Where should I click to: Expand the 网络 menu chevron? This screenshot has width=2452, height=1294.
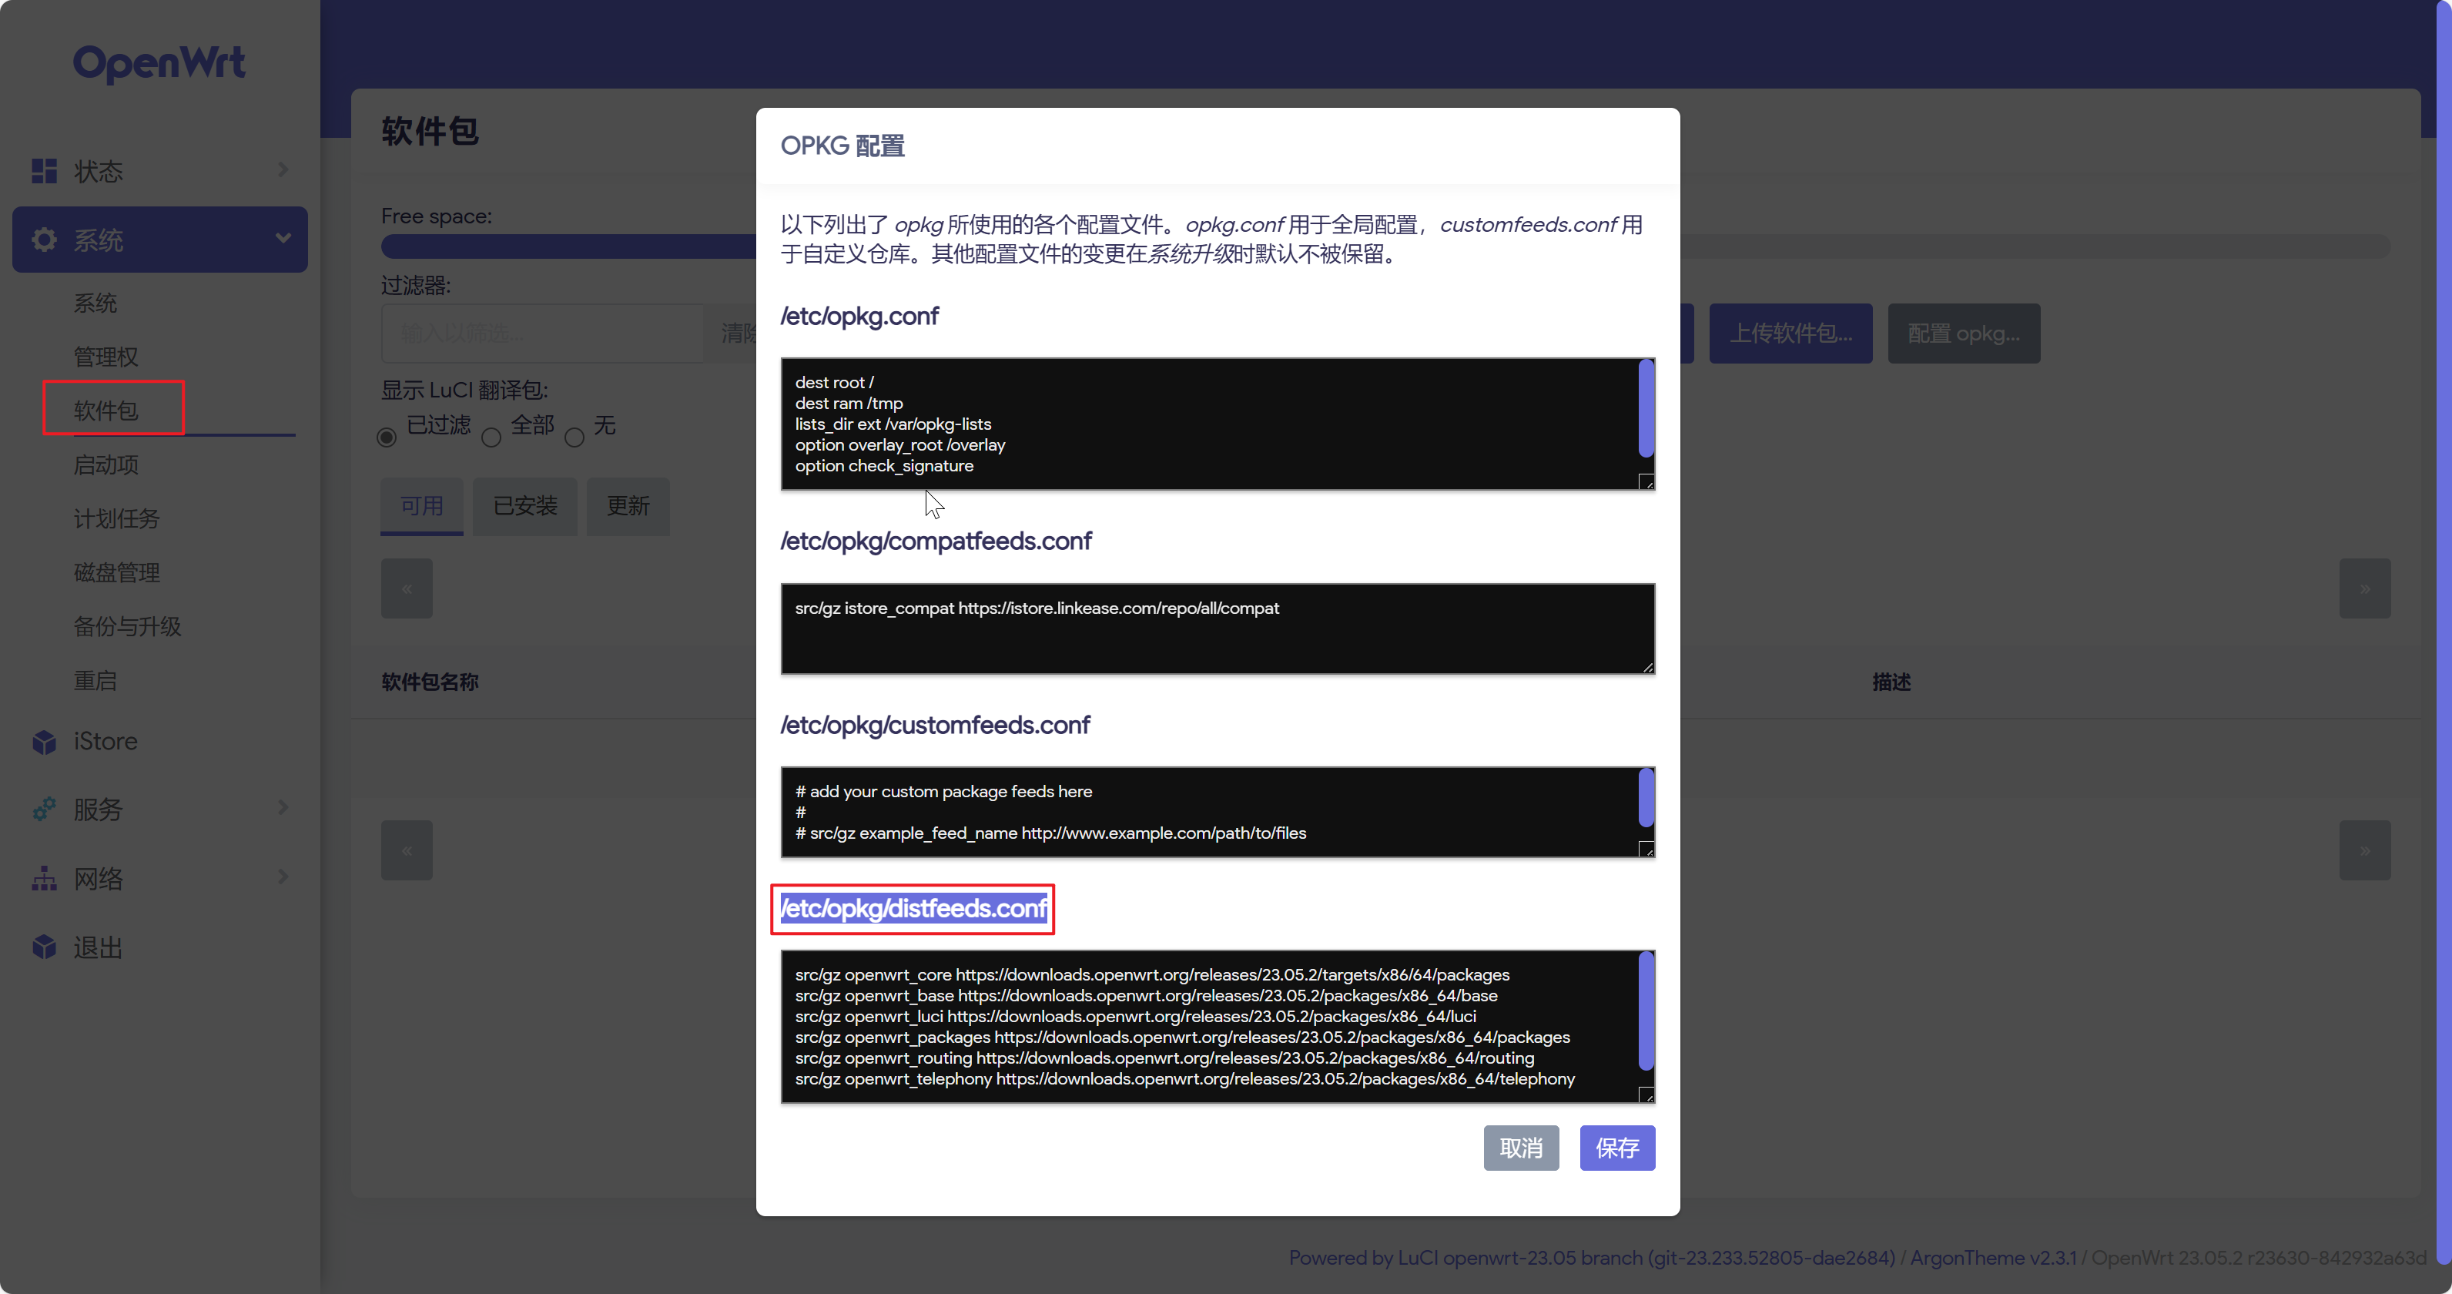coord(283,876)
